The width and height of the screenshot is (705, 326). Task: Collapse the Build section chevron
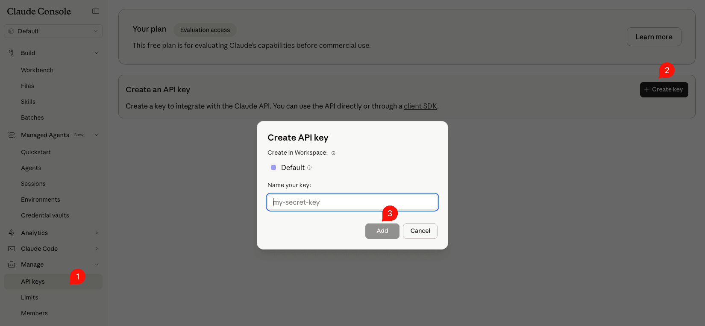click(97, 53)
